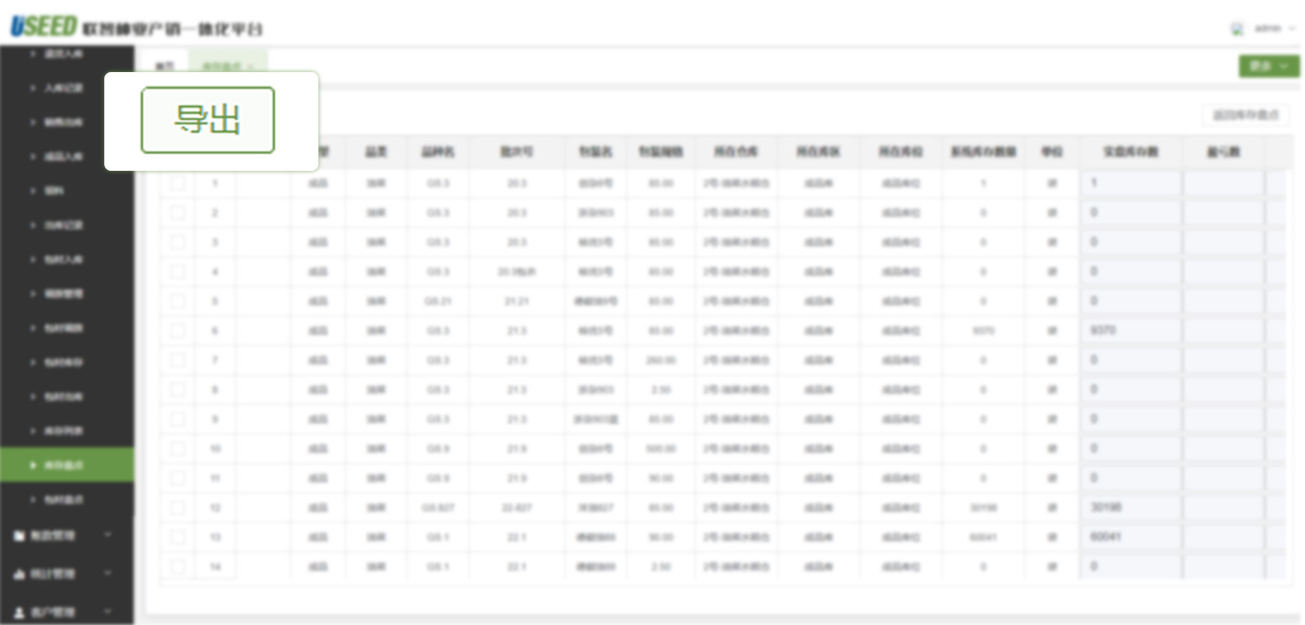Open 入库记录 in the sidebar menu
Screen dimensions: 1305x625
pyautogui.click(x=63, y=88)
